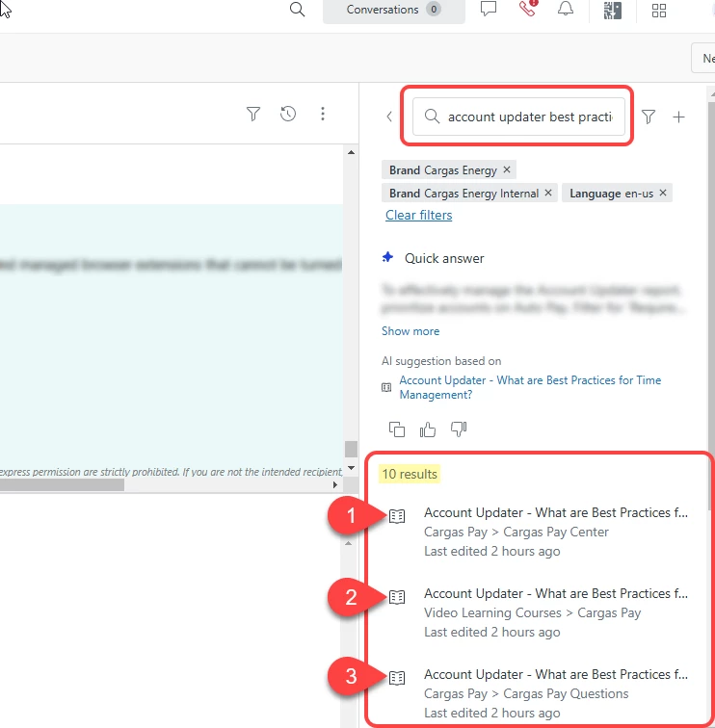This screenshot has width=715, height=728.
Task: Show ticket history clock icon
Action: pos(288,114)
